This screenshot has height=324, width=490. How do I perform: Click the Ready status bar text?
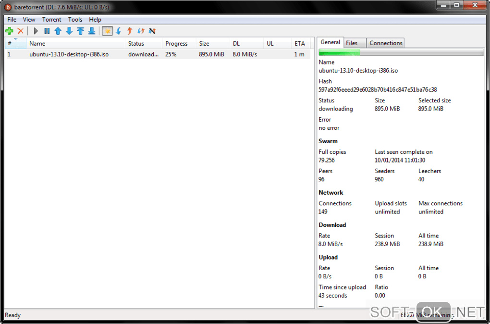point(13,315)
